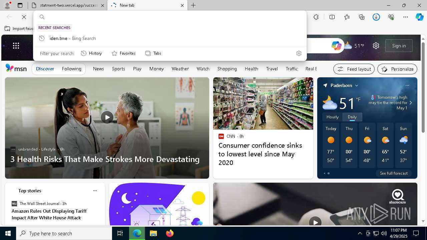This screenshot has height=240, width=427.
Task: Open Windows Start menu
Action: coord(8,233)
